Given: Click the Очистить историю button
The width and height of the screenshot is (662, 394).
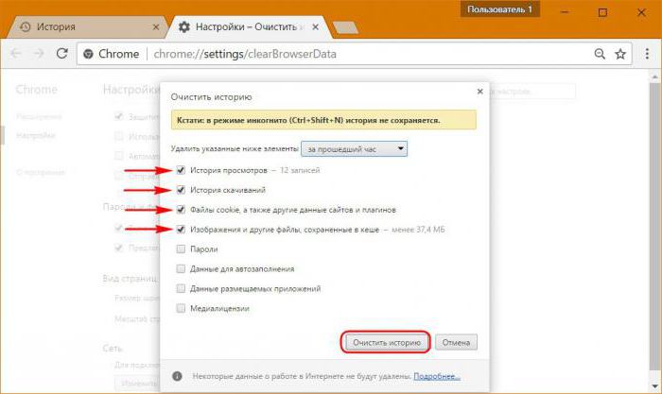Looking at the screenshot, I should tap(386, 342).
